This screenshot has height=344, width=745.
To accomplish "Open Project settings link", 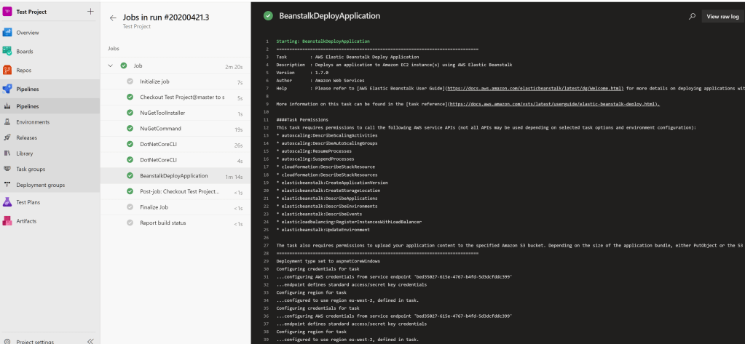I will (x=34, y=340).
